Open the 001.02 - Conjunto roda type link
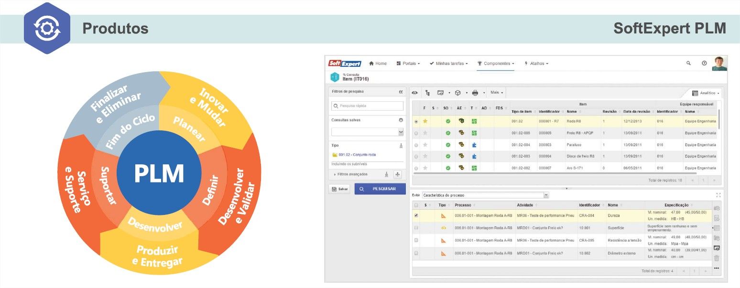Image resolution: width=740 pixels, height=288 pixels. [x=357, y=155]
